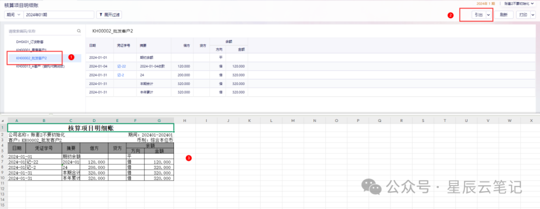The height and width of the screenshot is (209, 540).
Task: Select spreadsheet column header H
Action: (x=184, y=120)
